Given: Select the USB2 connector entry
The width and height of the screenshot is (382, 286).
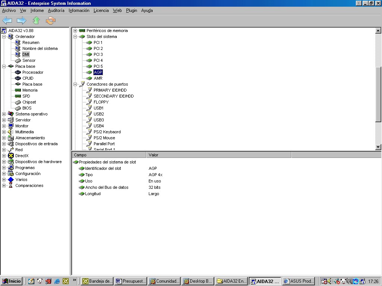Looking at the screenshot, I should (98, 114).
